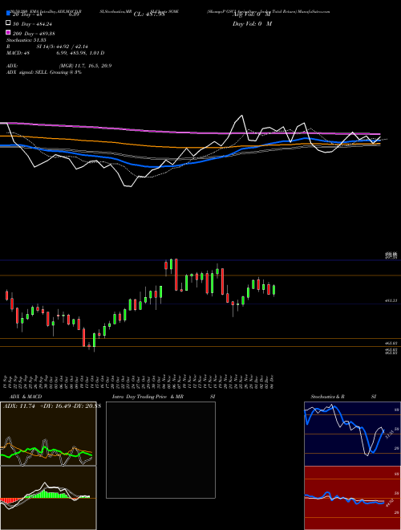Click the last green candlestick on the chart
Image resolution: width=401 pixels, height=530 pixels.
273,291
